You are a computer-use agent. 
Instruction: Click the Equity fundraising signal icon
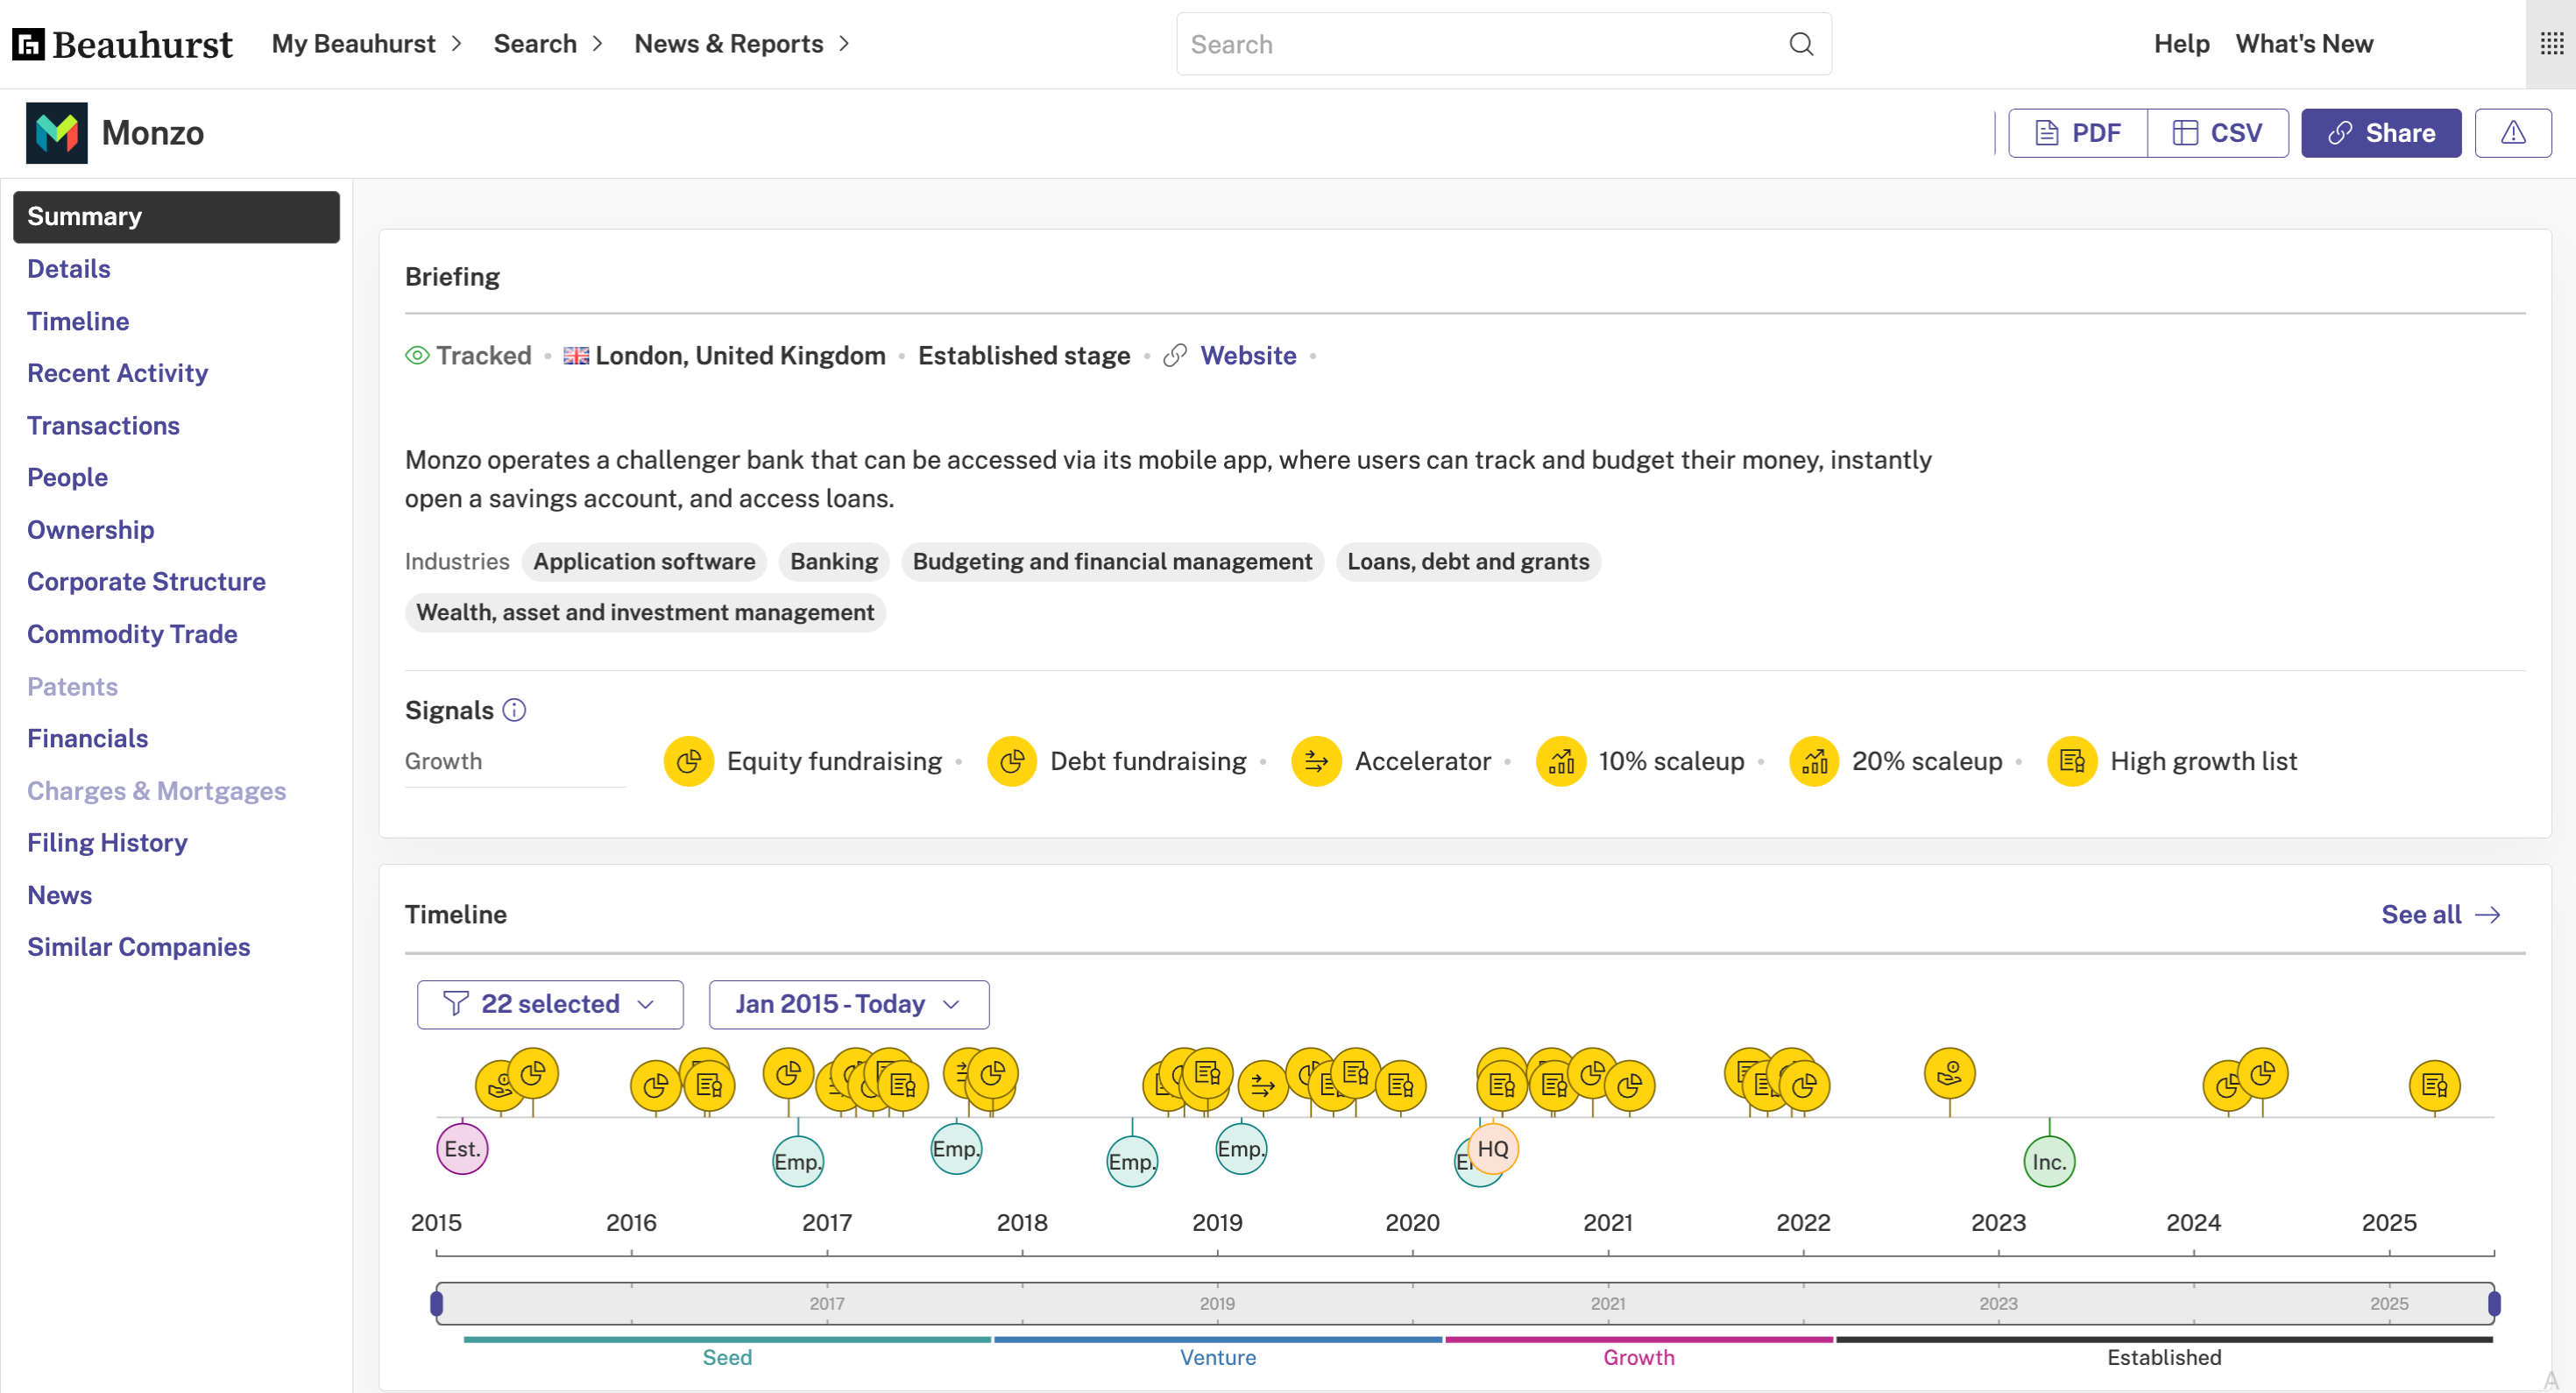(x=688, y=762)
